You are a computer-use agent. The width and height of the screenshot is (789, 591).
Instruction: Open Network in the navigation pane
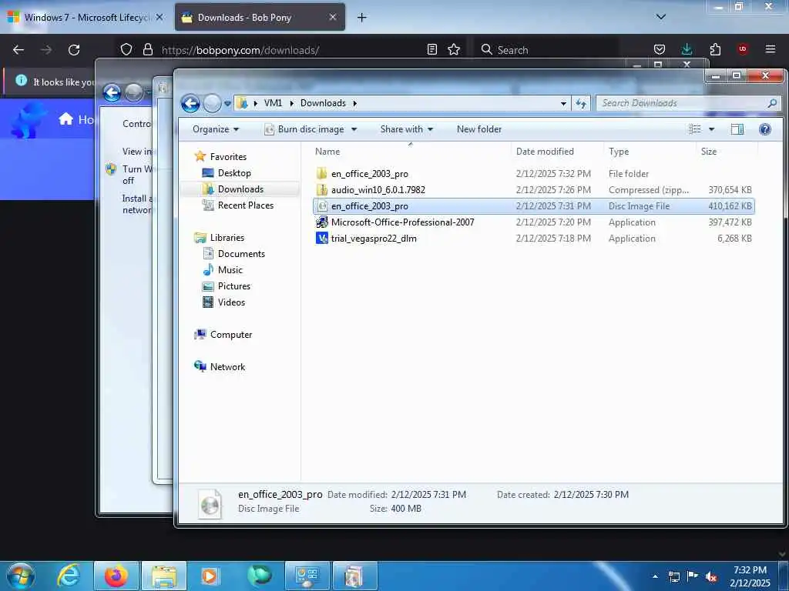pyautogui.click(x=227, y=367)
